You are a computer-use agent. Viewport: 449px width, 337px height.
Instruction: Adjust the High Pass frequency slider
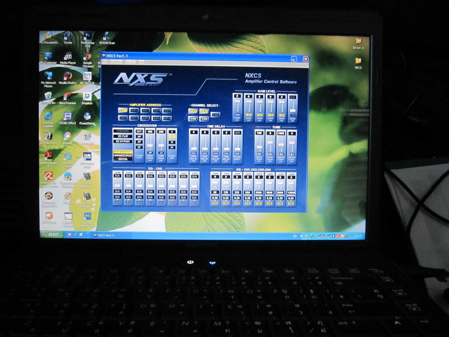[150, 146]
